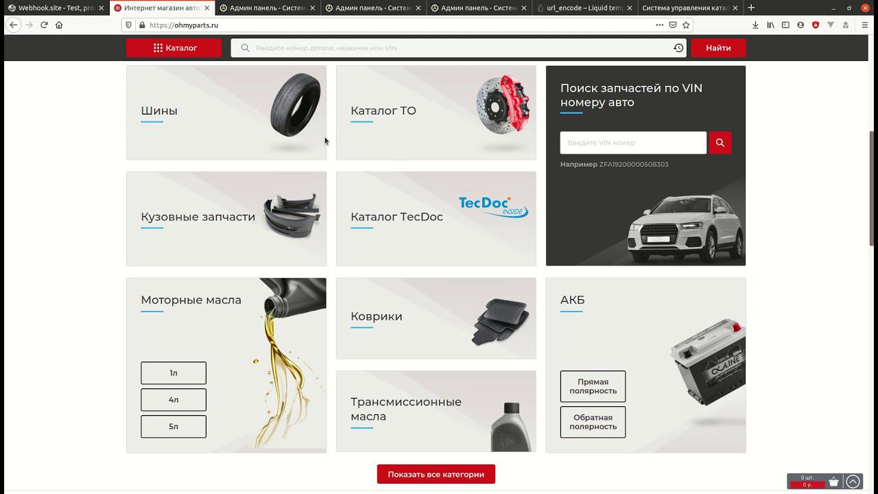Click Показать все категории button

pos(436,474)
